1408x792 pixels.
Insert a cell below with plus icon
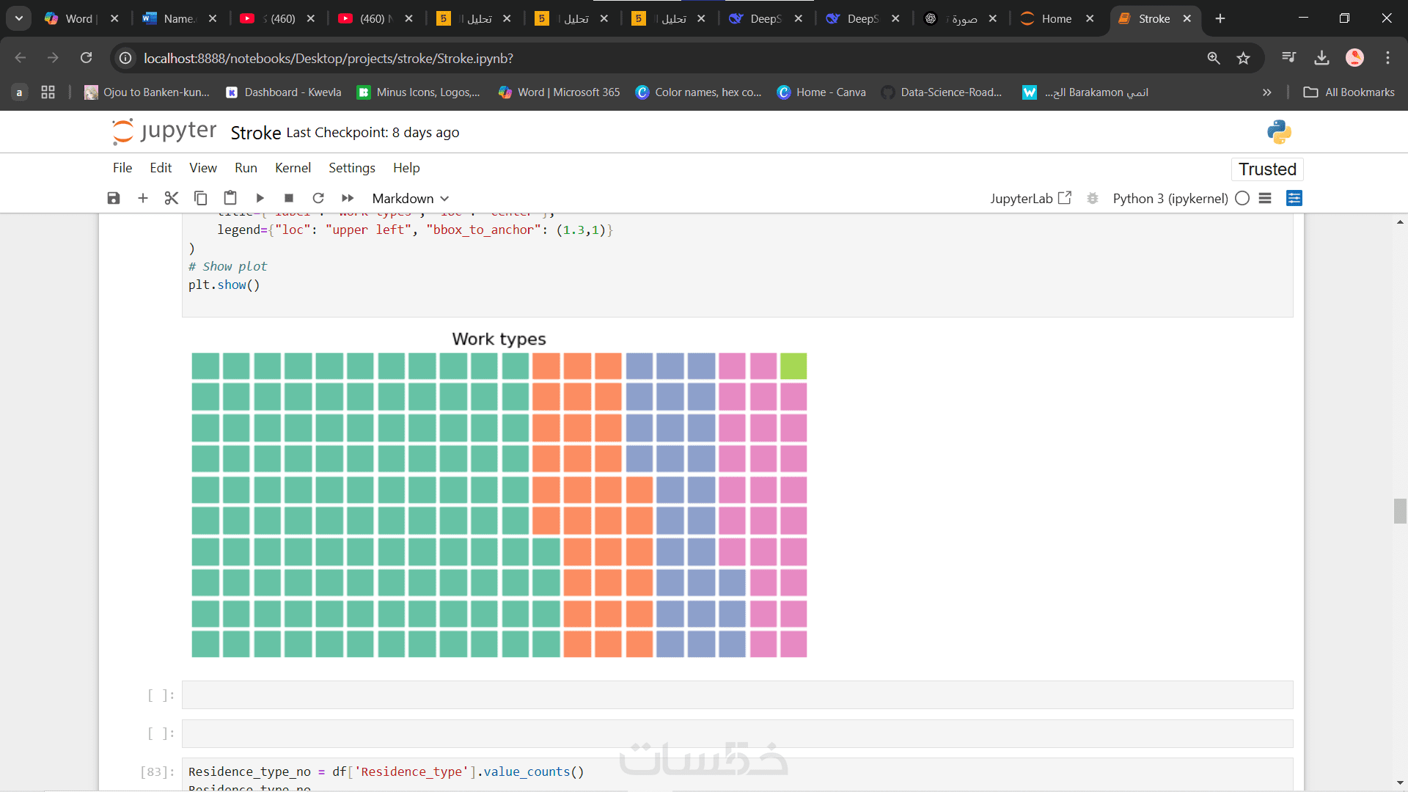143,198
